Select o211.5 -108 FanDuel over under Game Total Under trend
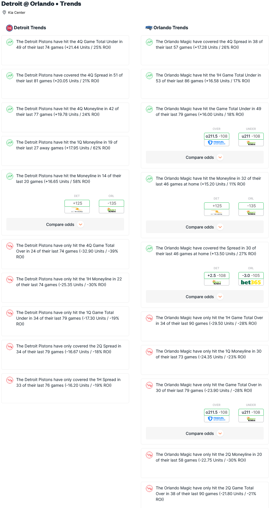Image resolution: width=270 pixels, height=508 pixels. (x=217, y=139)
